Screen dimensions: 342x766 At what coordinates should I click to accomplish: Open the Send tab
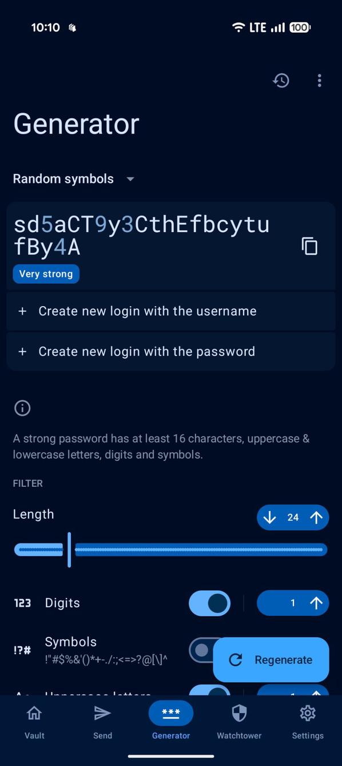tap(102, 721)
